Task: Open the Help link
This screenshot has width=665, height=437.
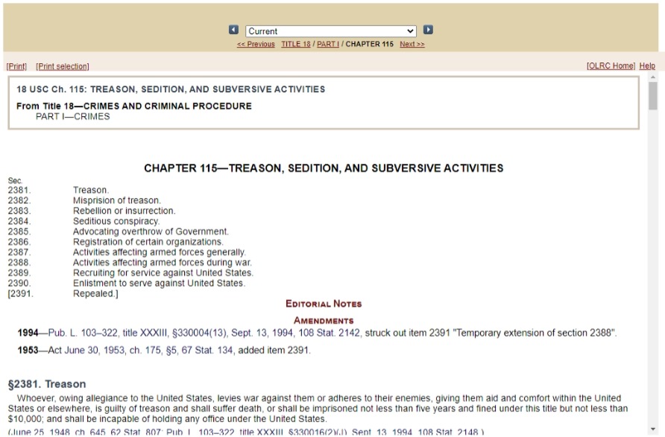Action: coord(647,66)
